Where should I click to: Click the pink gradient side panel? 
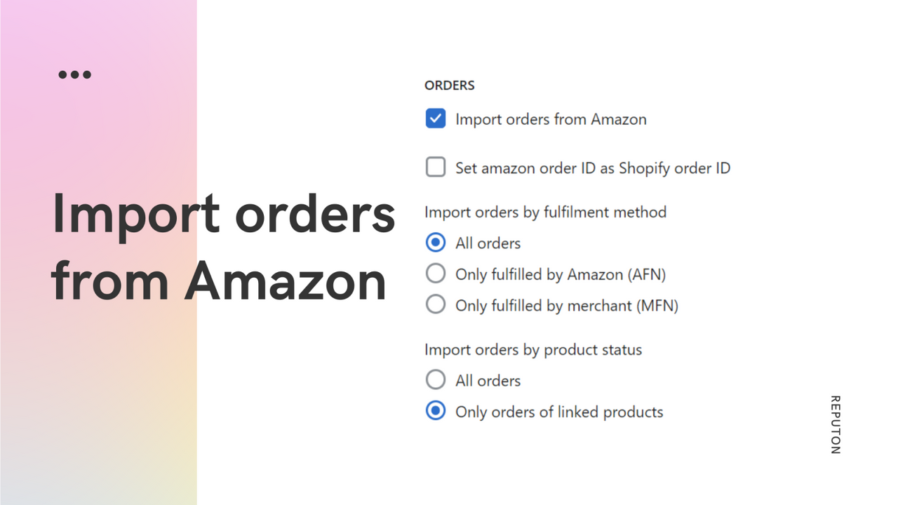click(98, 421)
